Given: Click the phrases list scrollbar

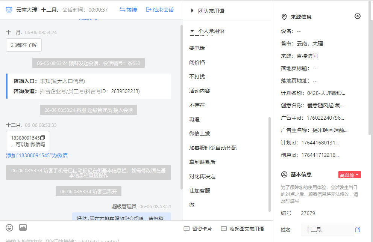Looking at the screenshot, I should [x=270, y=164].
